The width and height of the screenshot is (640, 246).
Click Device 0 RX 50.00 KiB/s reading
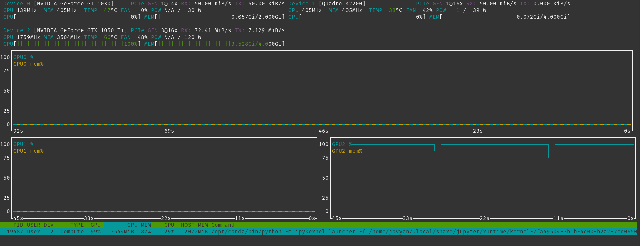pyautogui.click(x=206, y=4)
